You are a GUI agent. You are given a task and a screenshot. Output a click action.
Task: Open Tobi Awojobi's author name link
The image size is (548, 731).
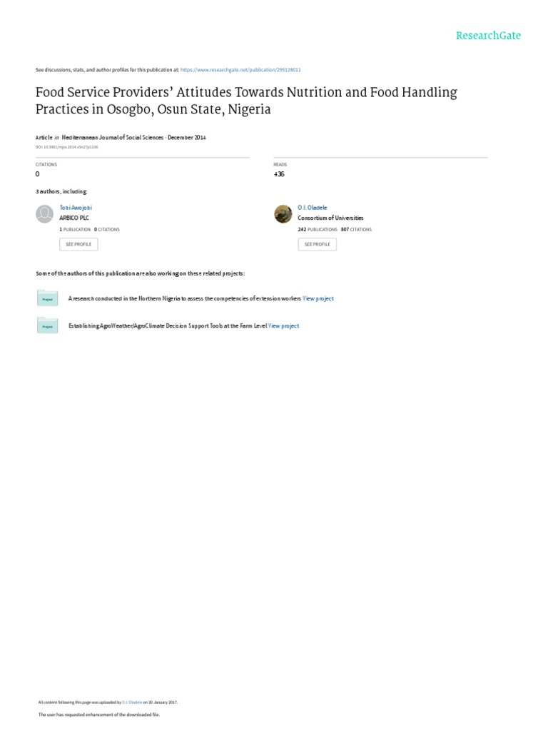(76, 208)
